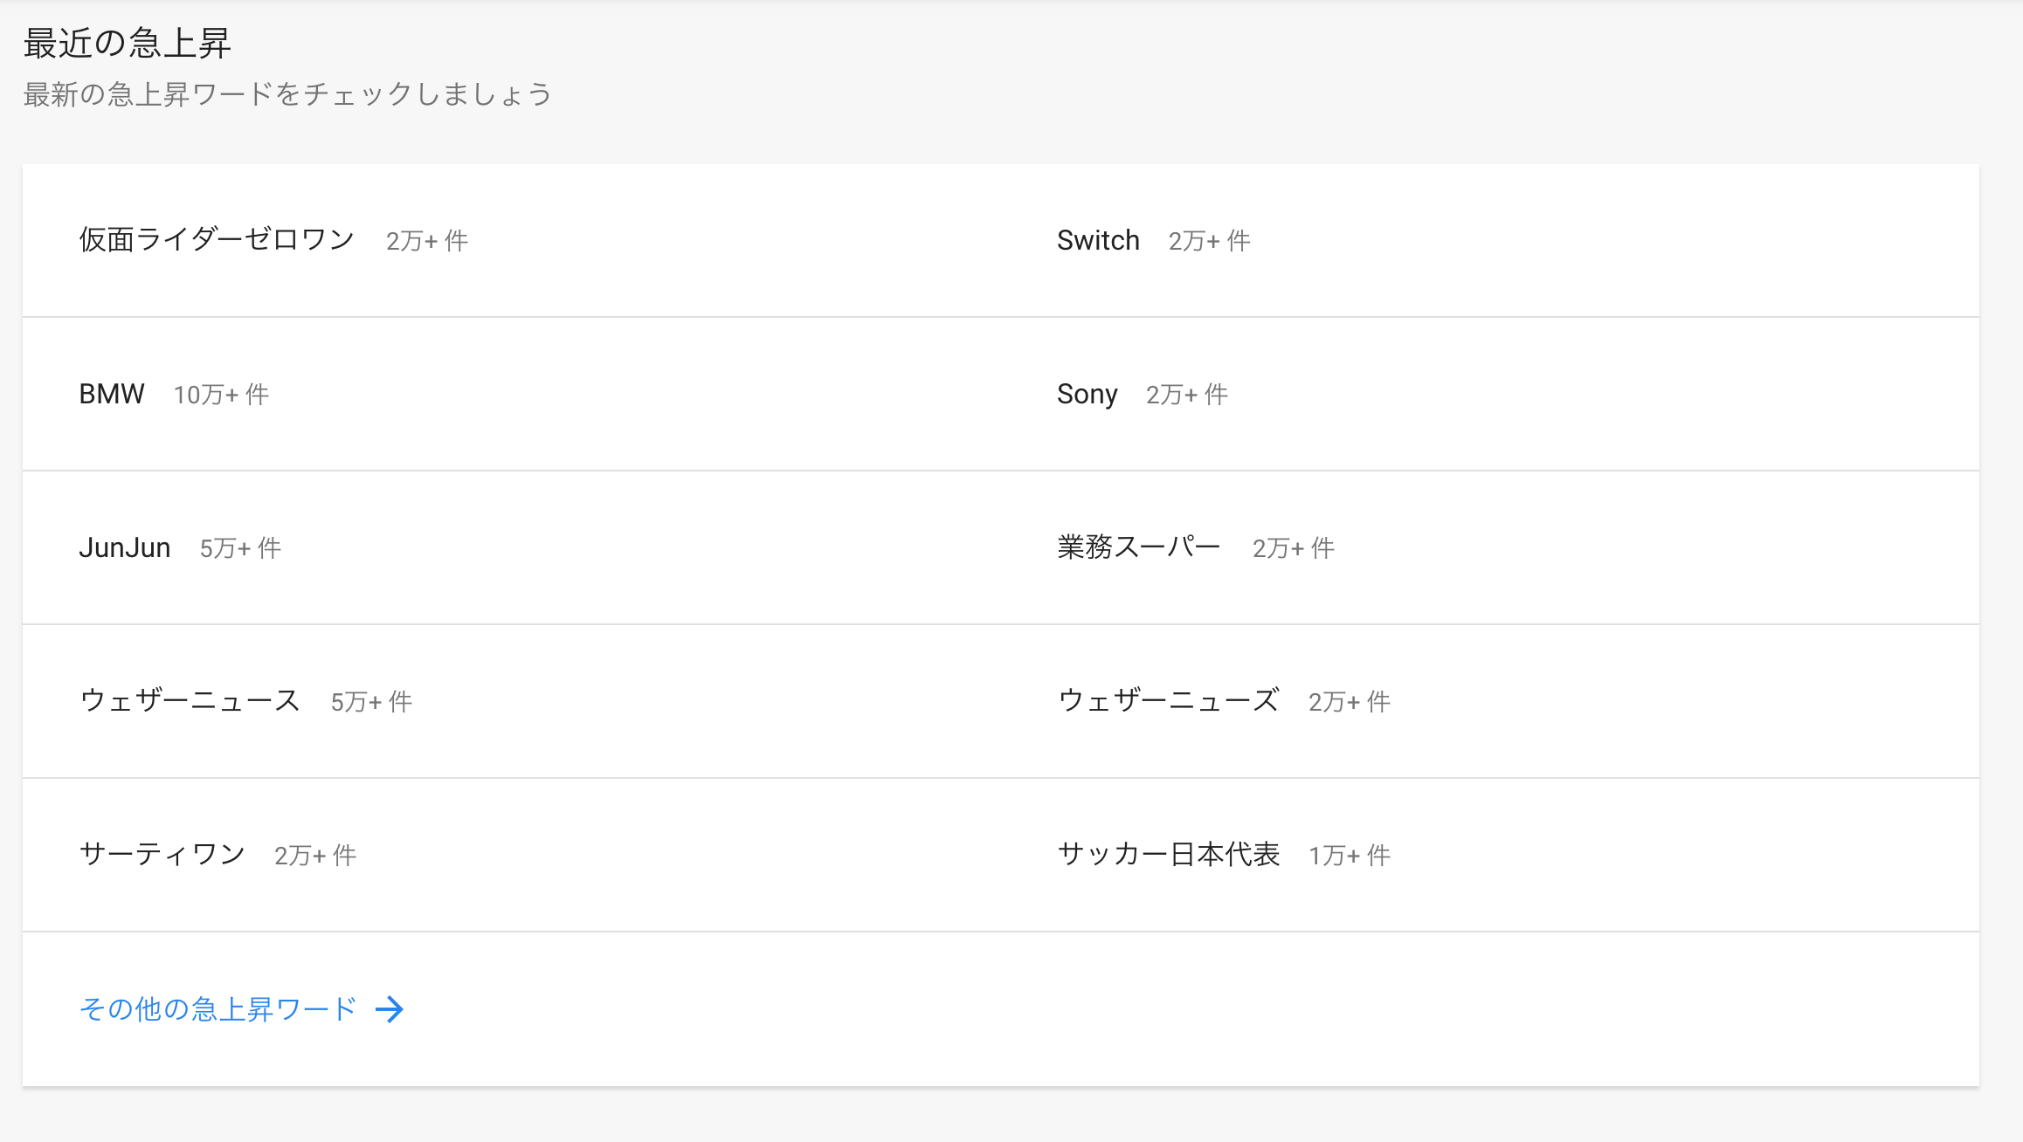Select the Sony trending entry

1087,394
